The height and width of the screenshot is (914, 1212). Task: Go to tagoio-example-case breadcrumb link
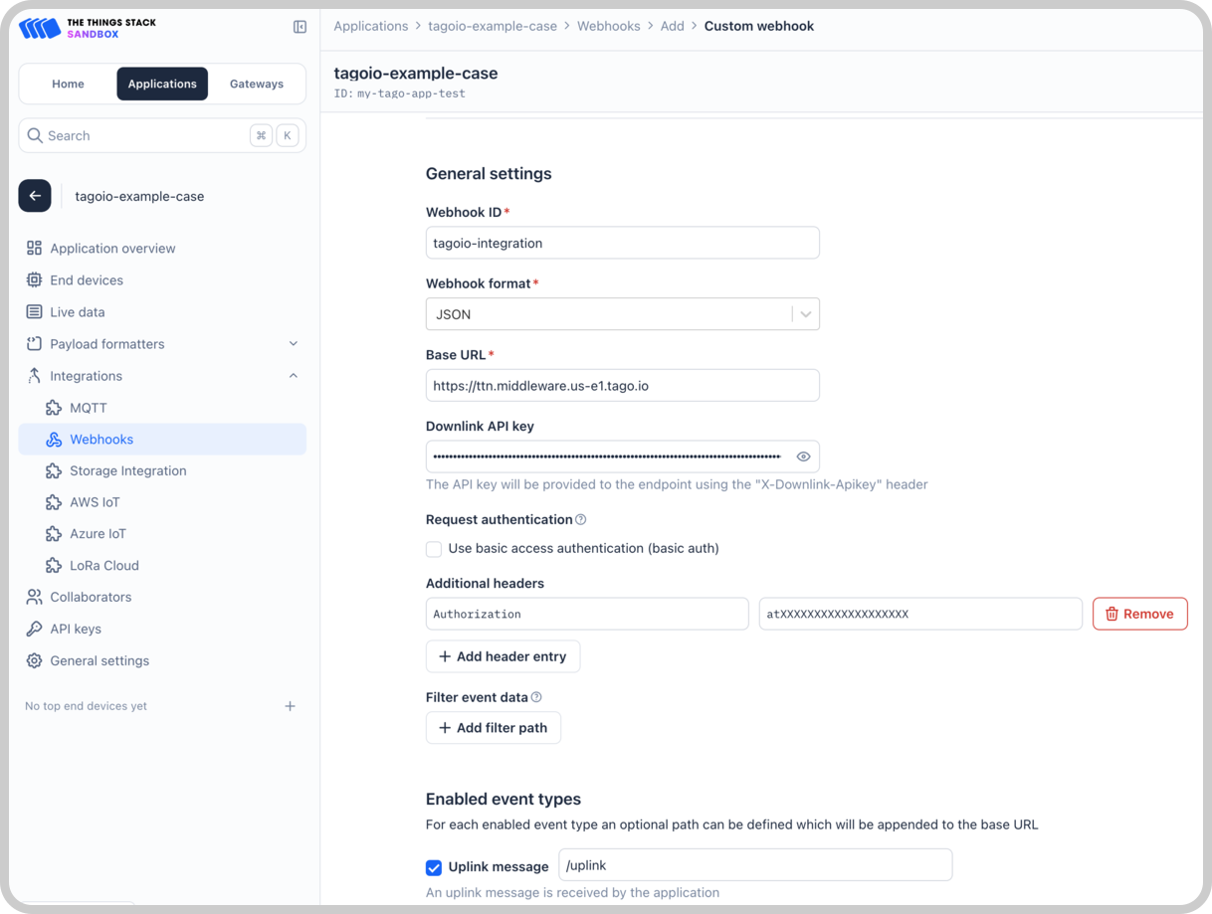click(x=493, y=26)
